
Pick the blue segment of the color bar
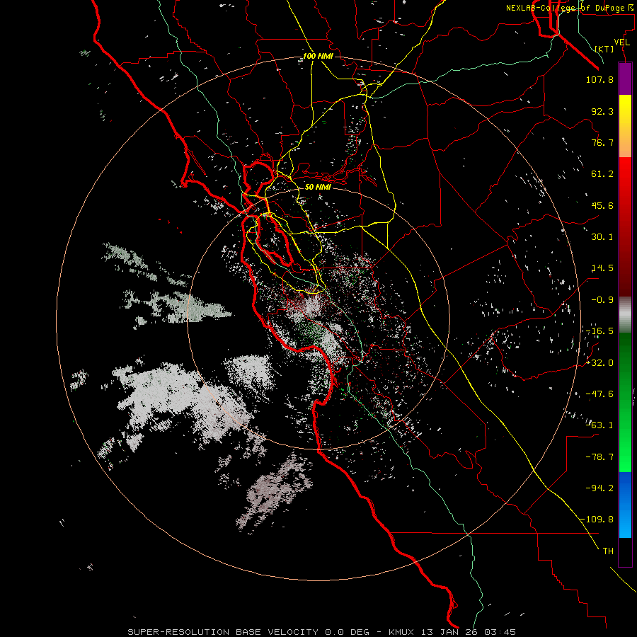click(625, 505)
